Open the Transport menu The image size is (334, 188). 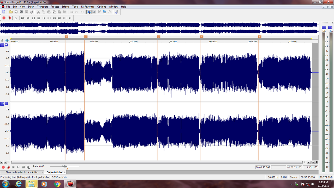tap(42, 7)
